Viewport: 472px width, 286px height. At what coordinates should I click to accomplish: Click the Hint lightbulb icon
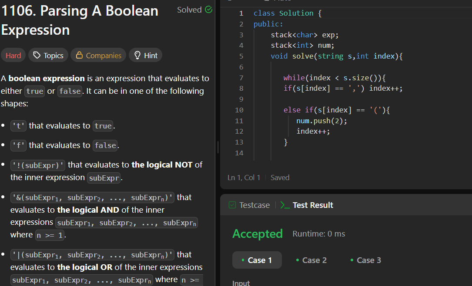(137, 55)
